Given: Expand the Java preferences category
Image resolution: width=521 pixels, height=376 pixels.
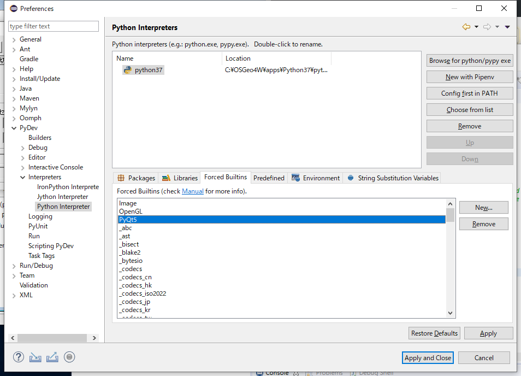Looking at the screenshot, I should coord(14,89).
